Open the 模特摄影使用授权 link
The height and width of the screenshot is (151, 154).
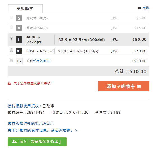coord(23,106)
